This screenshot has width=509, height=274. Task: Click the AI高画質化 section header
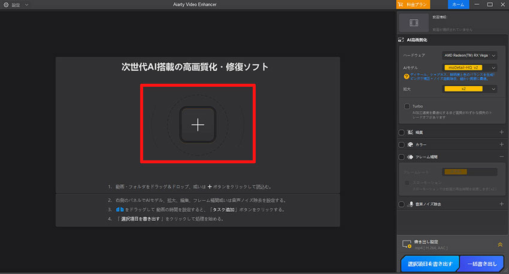pos(417,40)
